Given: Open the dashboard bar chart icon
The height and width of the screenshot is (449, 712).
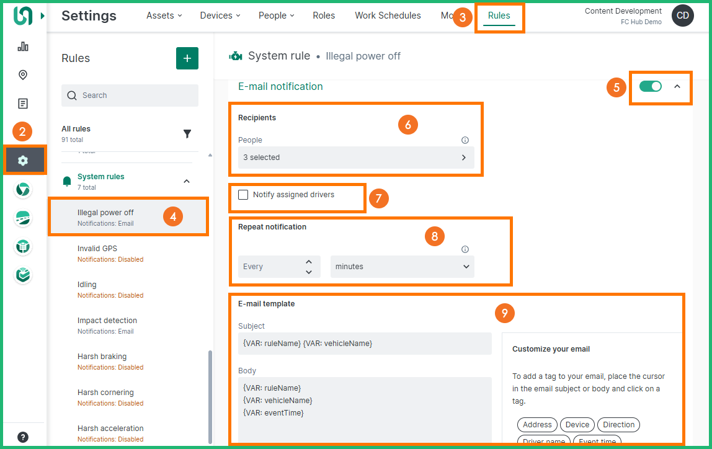Looking at the screenshot, I should pos(23,47).
